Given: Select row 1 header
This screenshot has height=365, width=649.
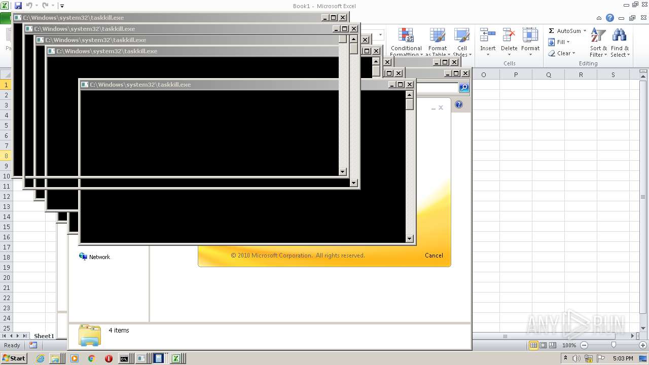Looking at the screenshot, I should 6,85.
